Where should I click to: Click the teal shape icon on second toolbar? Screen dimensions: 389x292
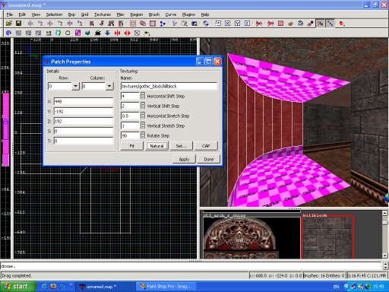tap(87, 33)
